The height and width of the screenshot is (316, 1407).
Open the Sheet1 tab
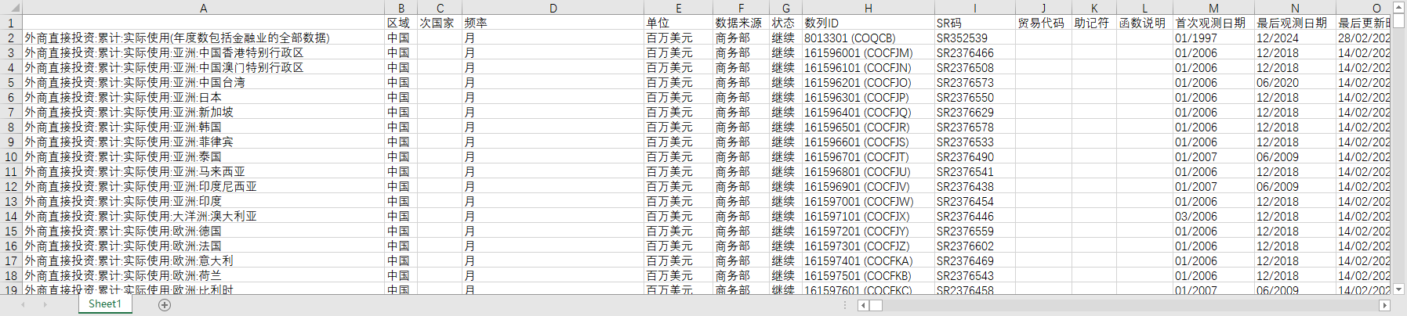[x=105, y=304]
